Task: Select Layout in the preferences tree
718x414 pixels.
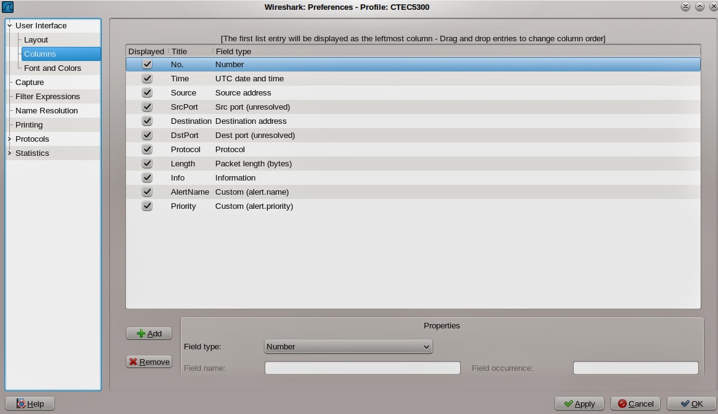Action: click(x=36, y=40)
